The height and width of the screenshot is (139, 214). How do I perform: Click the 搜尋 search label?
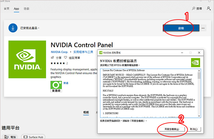coord(199,9)
